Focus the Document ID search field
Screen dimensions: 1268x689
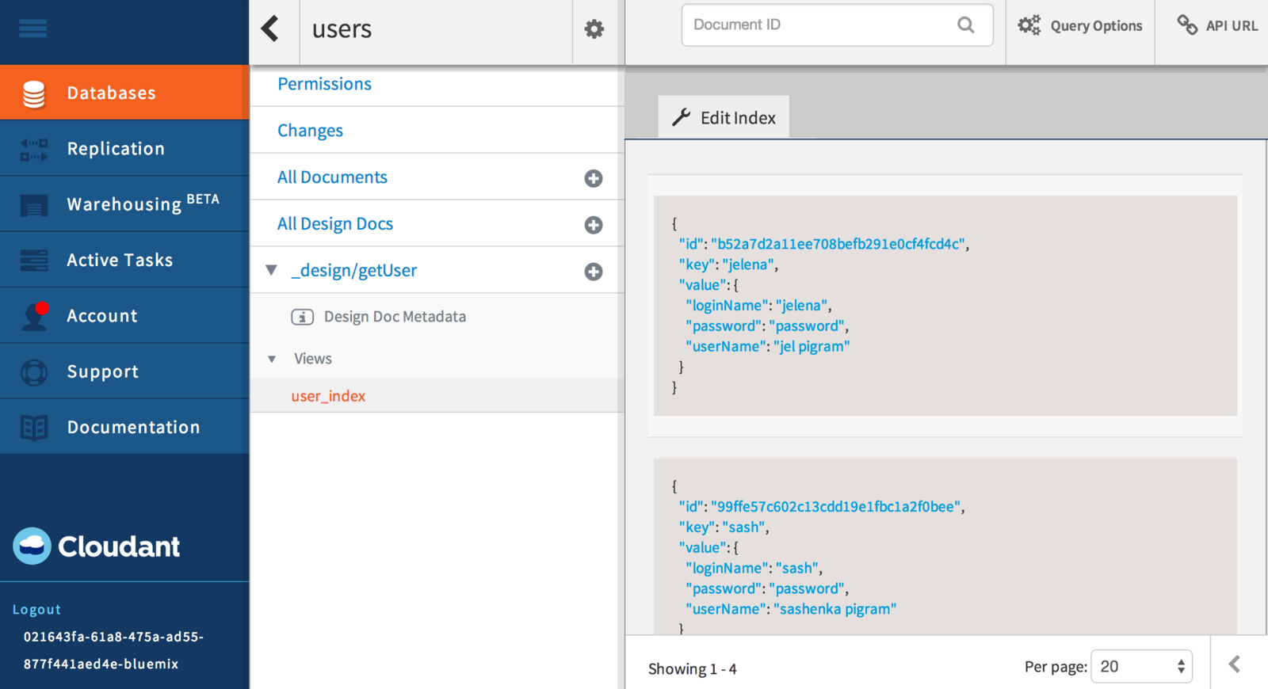837,25
